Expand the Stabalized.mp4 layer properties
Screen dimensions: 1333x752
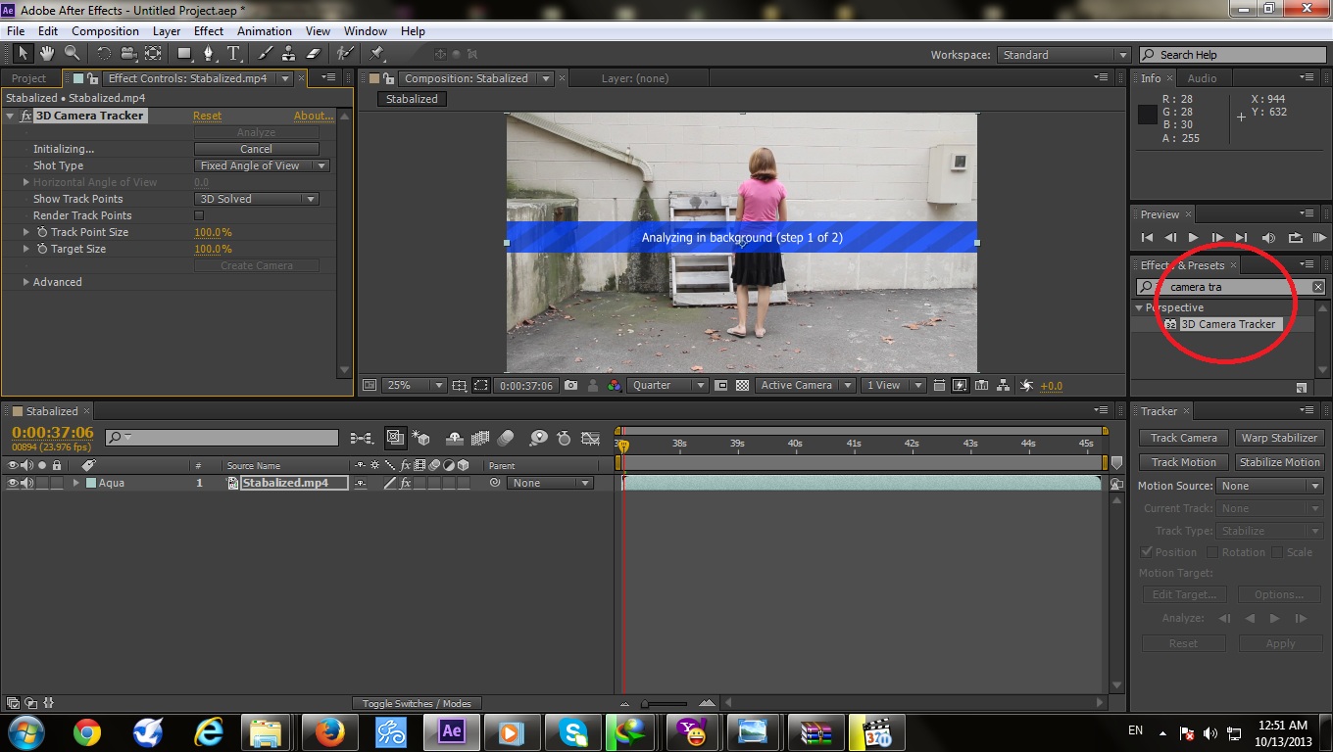point(75,483)
